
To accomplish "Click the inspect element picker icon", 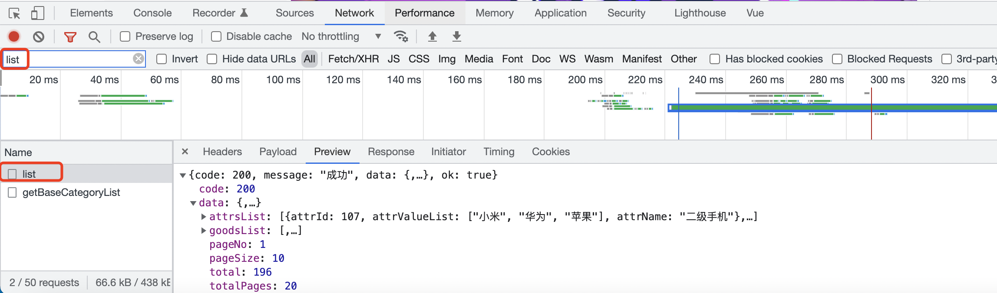I will [x=14, y=13].
